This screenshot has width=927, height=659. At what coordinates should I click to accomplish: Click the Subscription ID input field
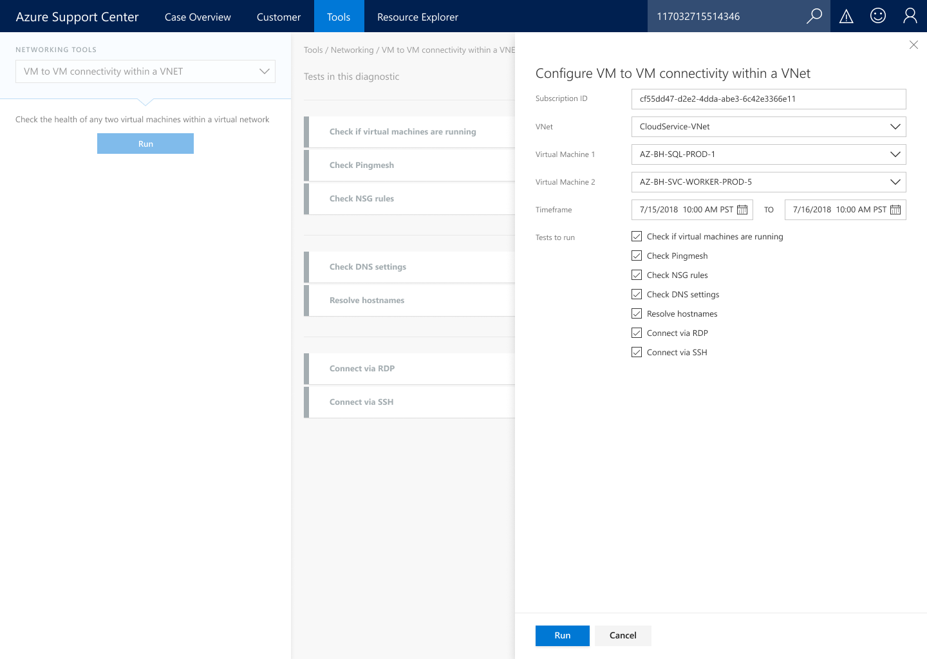pos(769,99)
